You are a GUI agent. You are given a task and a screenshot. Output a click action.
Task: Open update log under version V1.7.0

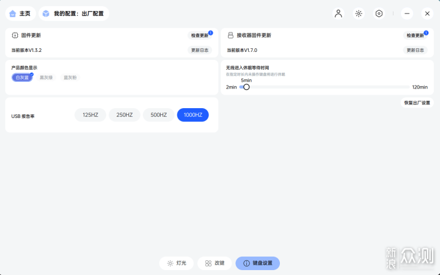(416, 50)
